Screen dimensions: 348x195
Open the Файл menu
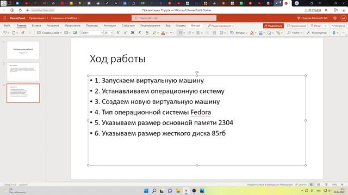tap(7, 25)
